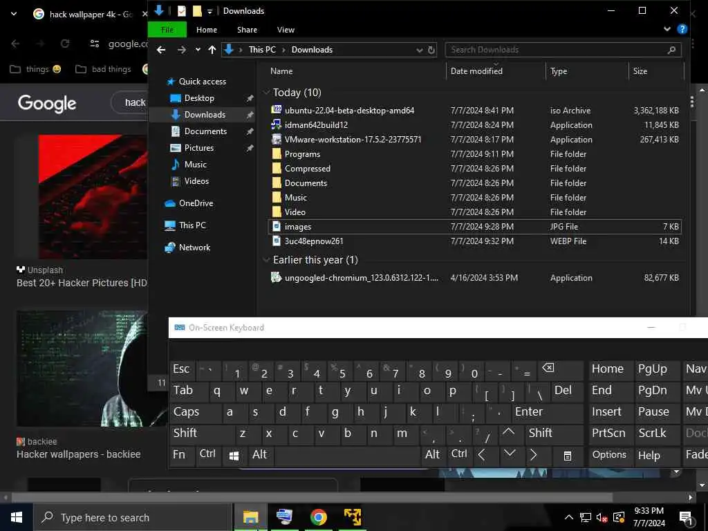This screenshot has height=531, width=708.
Task: Open Chrome tab search dropdown arrow
Action: click(14, 14)
